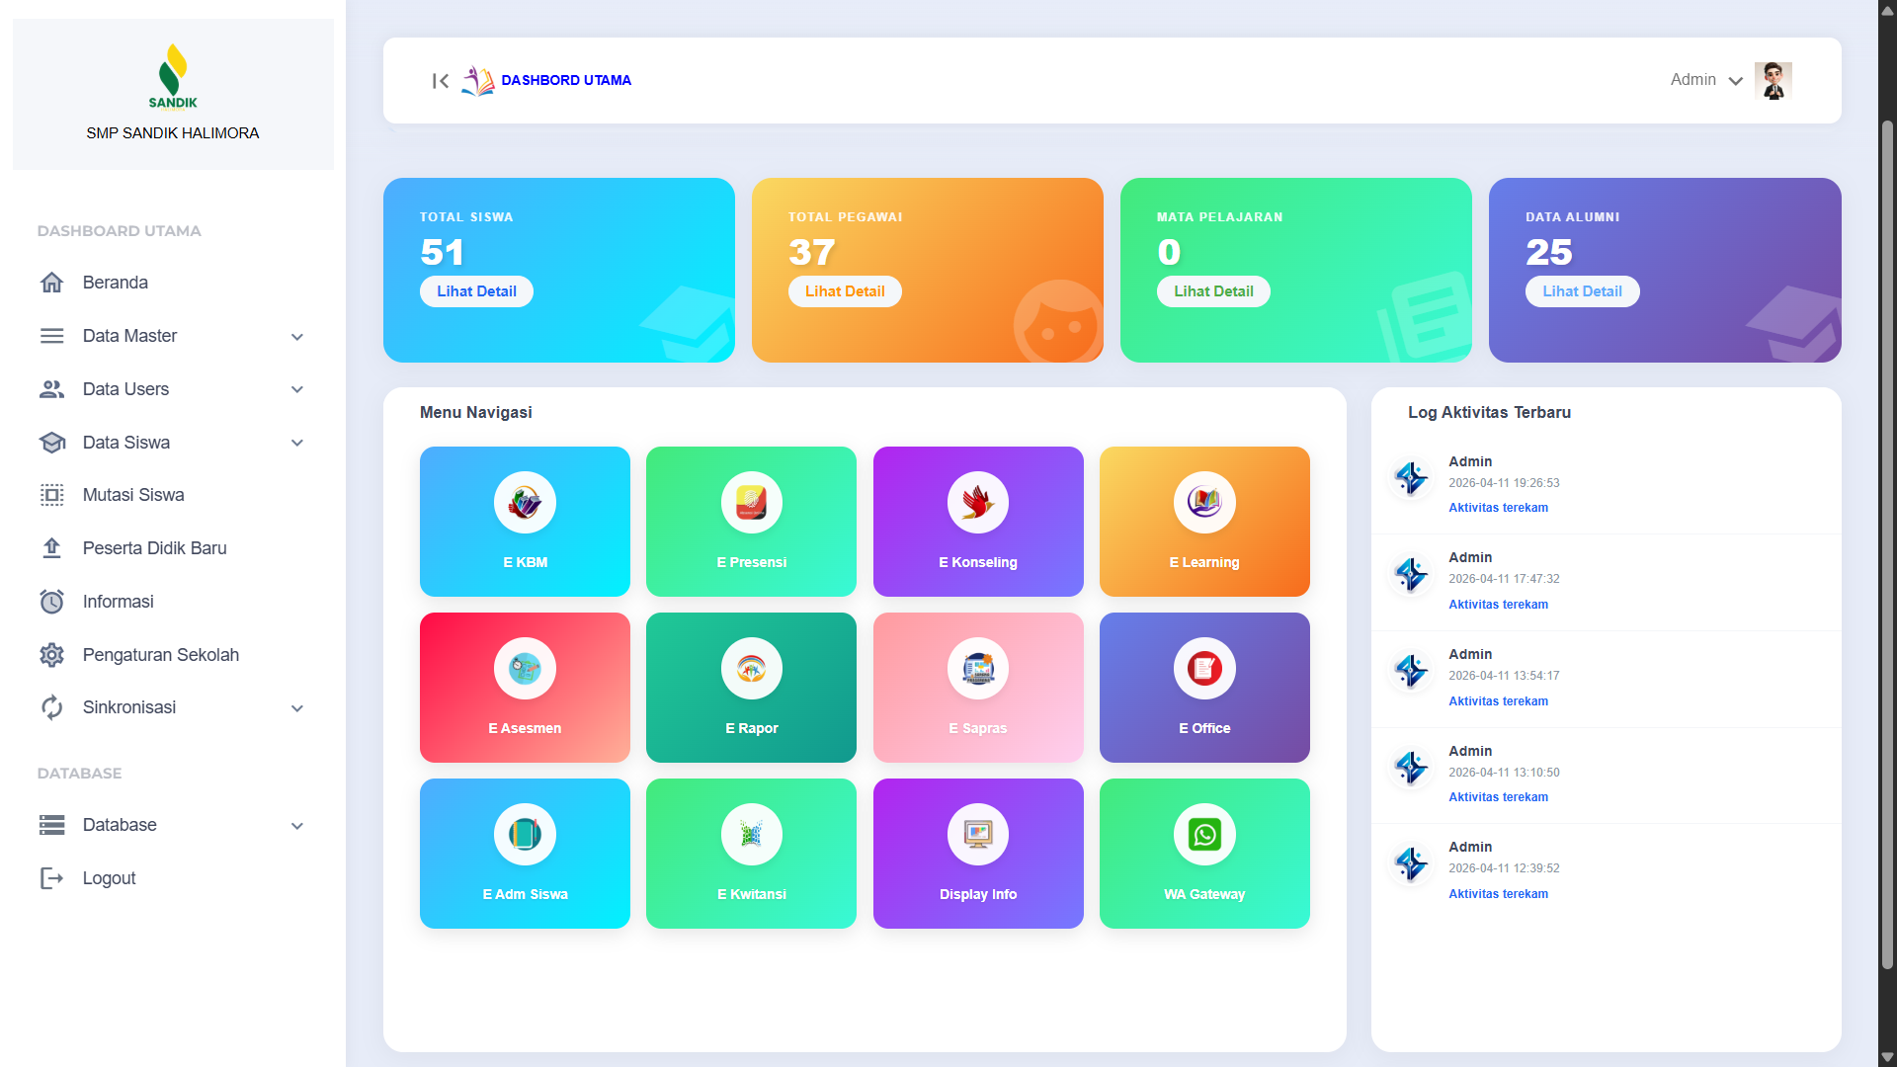1897x1067 pixels.
Task: Expand the Database menu entry
Action: pos(296,825)
